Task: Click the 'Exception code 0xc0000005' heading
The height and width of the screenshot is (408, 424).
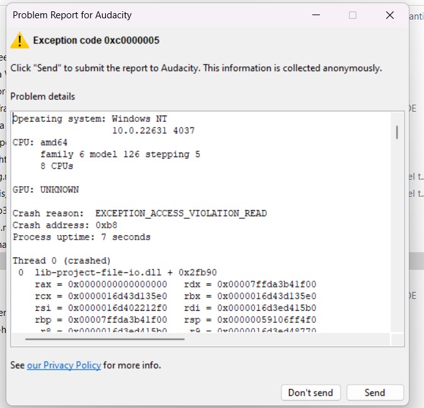Action: 97,40
